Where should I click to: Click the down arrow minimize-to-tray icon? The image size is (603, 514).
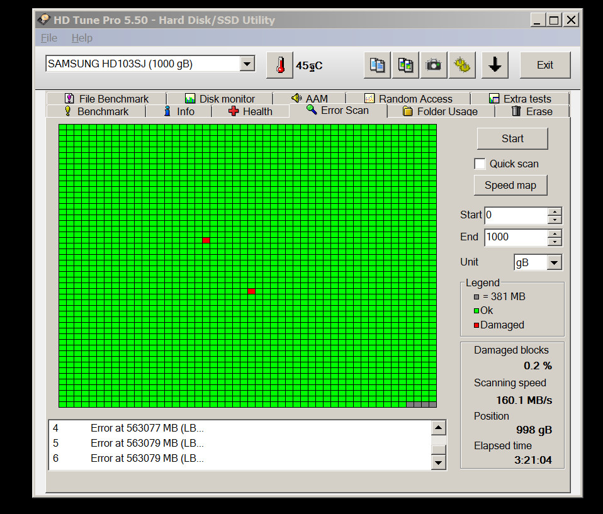pyautogui.click(x=495, y=65)
